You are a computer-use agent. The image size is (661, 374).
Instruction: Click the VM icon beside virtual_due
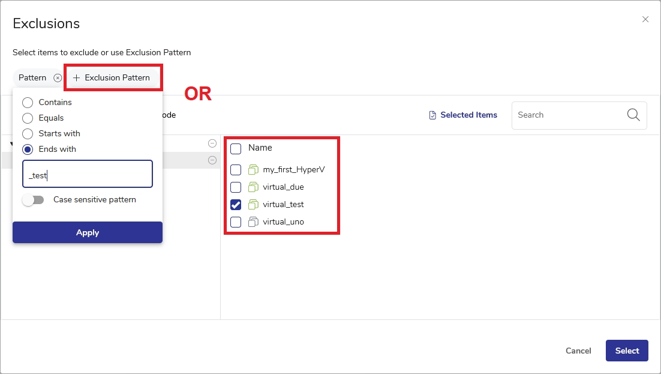253,187
